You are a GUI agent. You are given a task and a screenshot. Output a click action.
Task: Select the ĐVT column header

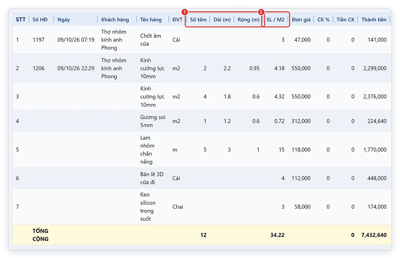click(177, 20)
